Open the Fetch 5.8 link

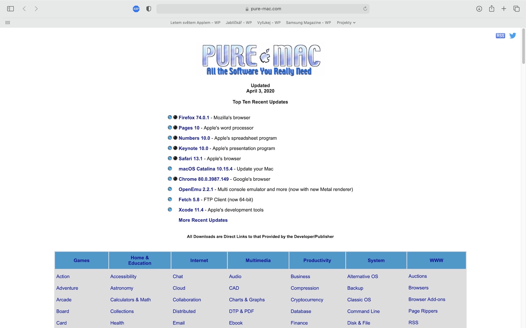pyautogui.click(x=189, y=200)
